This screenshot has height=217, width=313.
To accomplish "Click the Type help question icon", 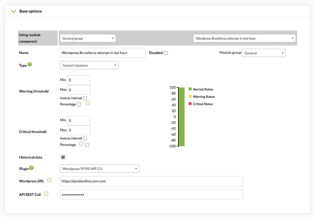I will point(30,65).
